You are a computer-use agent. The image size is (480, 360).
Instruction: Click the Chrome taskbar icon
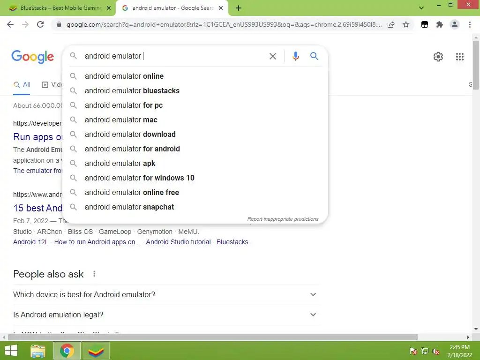click(67, 351)
